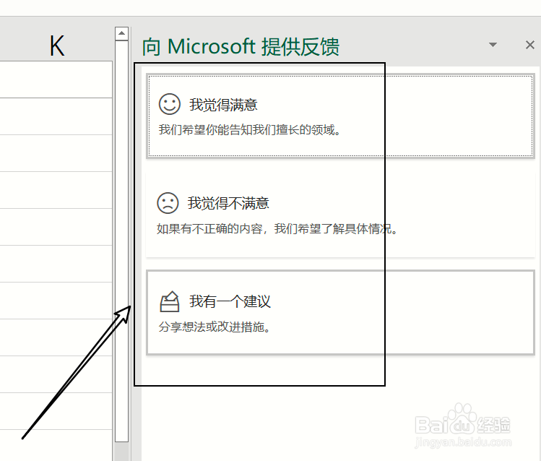
Task: Click the smiley face icon
Action: point(170,104)
